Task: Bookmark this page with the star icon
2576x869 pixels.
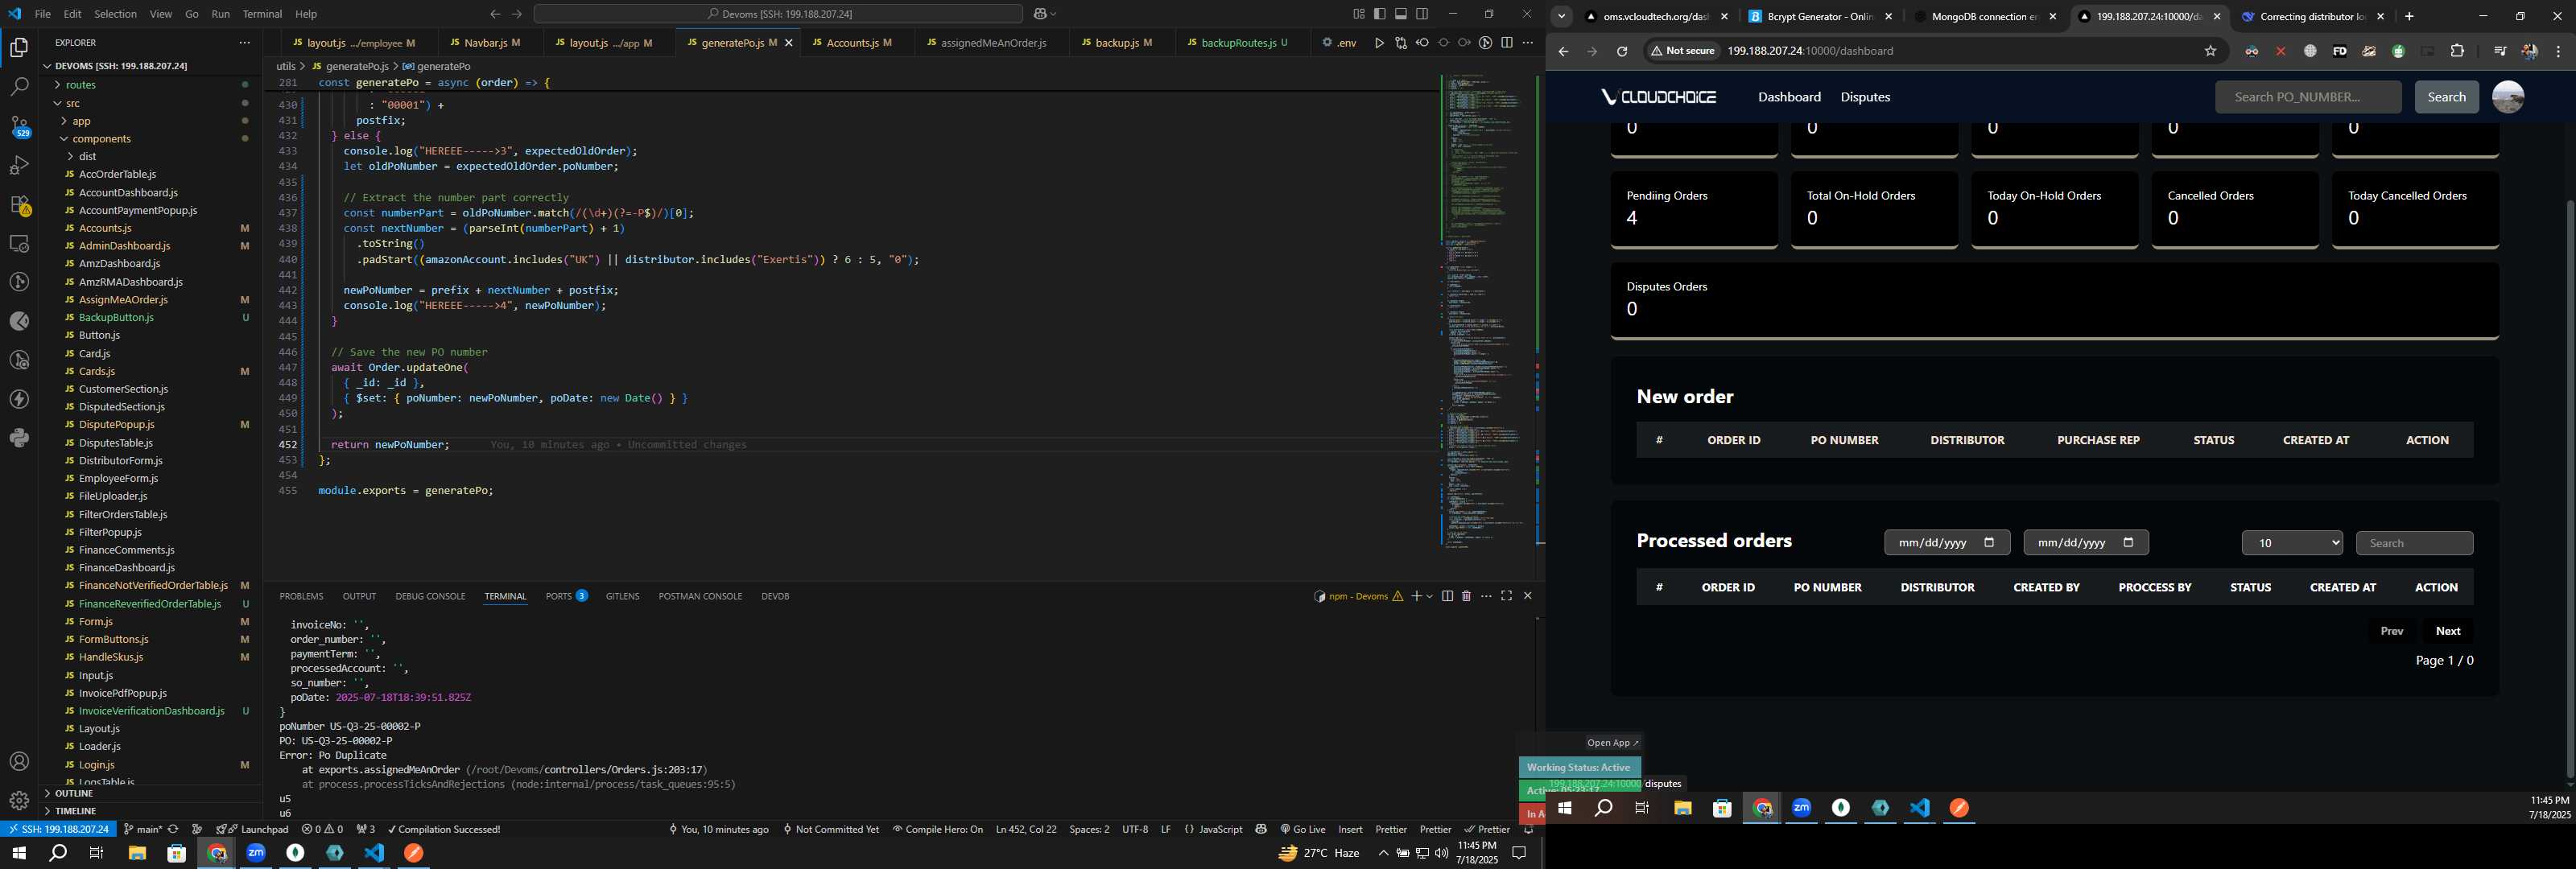Action: (2210, 51)
